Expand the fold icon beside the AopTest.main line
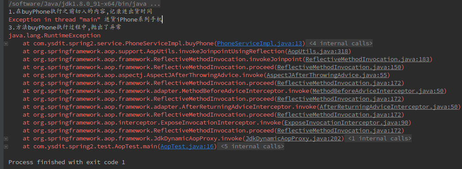 [6, 147]
